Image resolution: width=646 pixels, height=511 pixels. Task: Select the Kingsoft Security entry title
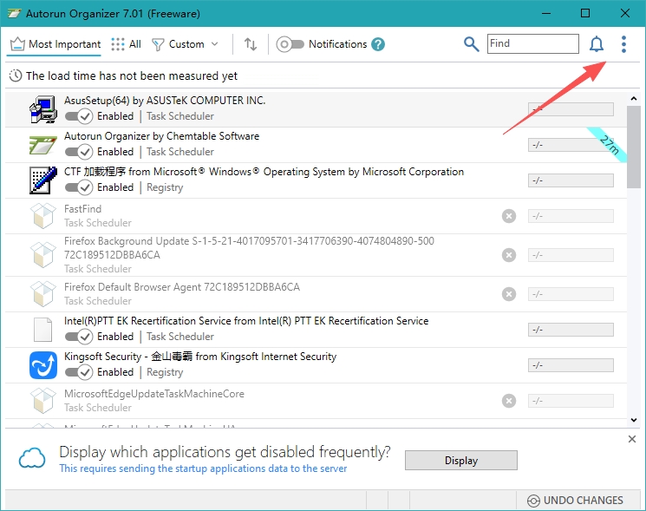click(200, 357)
